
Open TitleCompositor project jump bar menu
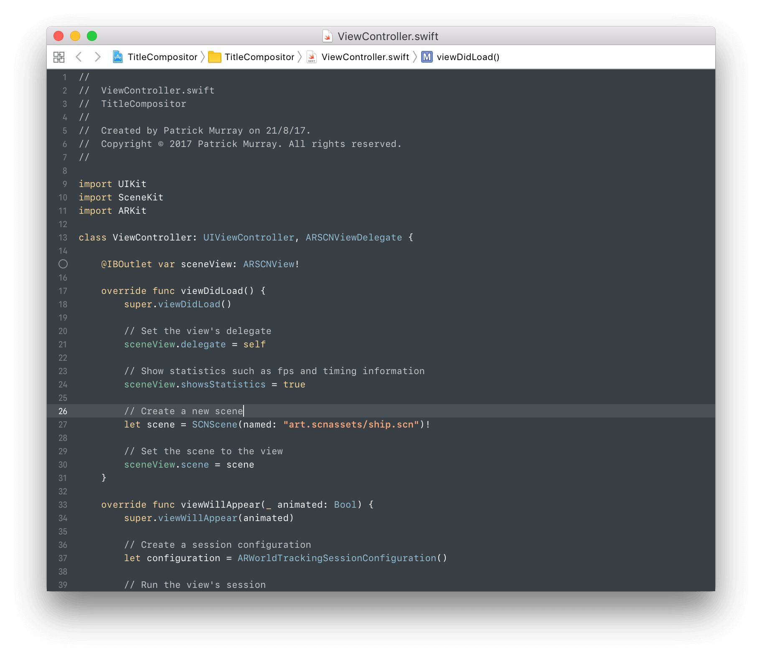(x=163, y=57)
